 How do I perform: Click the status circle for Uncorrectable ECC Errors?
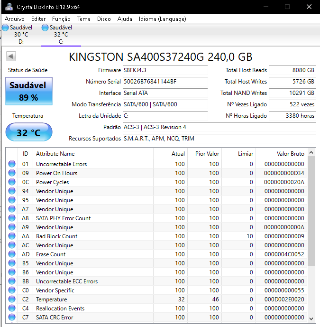click(12, 281)
